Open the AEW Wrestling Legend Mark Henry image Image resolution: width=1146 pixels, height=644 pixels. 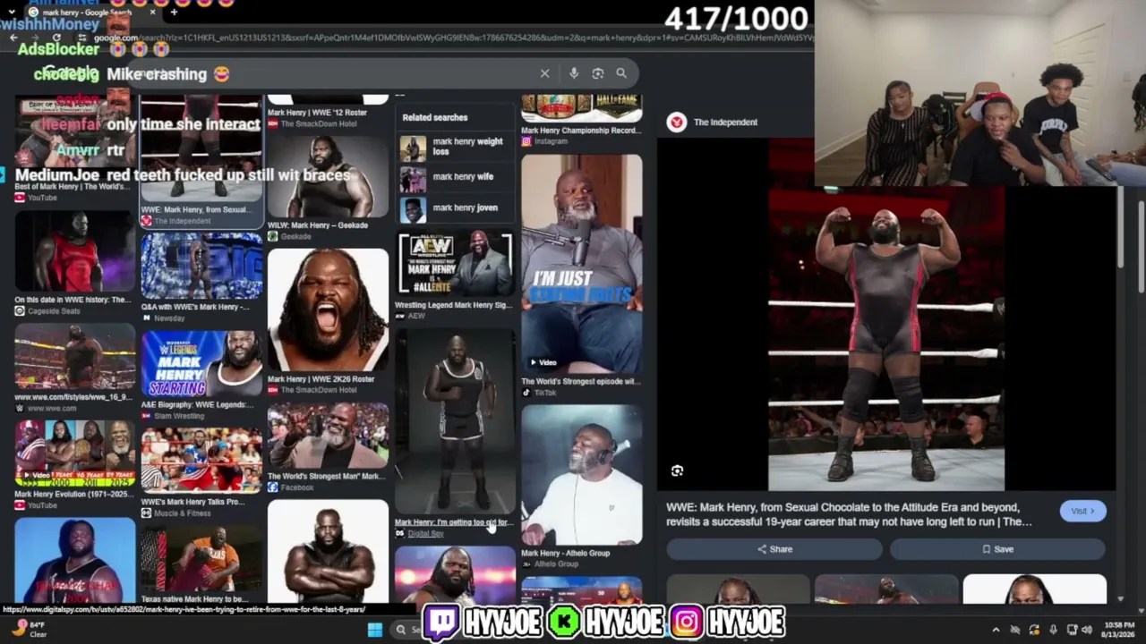455,264
